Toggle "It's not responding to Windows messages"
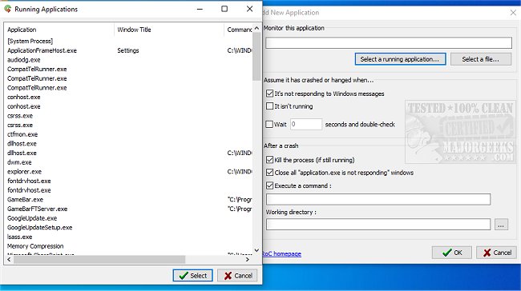 pos(269,94)
